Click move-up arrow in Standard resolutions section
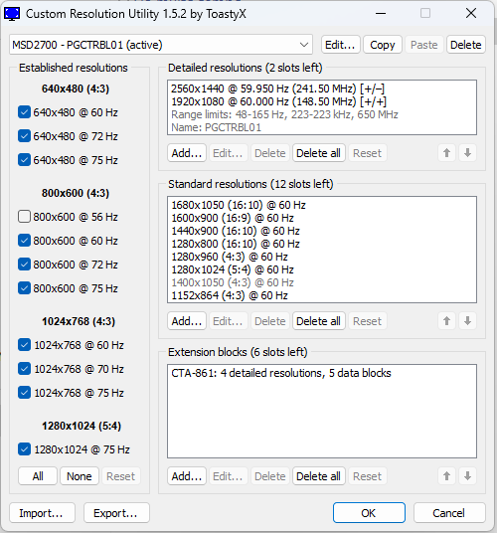 point(446,321)
